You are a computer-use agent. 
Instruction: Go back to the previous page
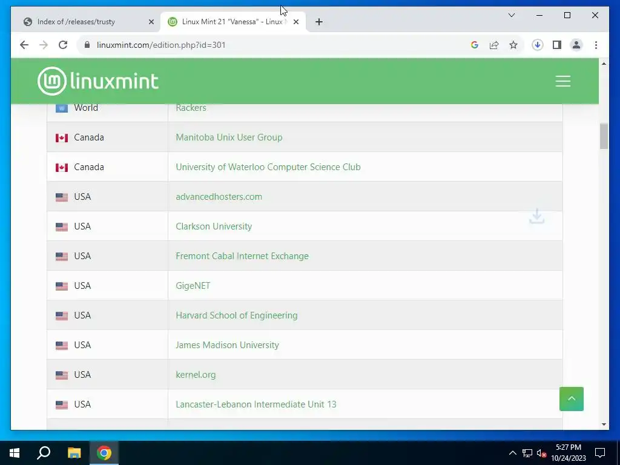[x=24, y=45]
